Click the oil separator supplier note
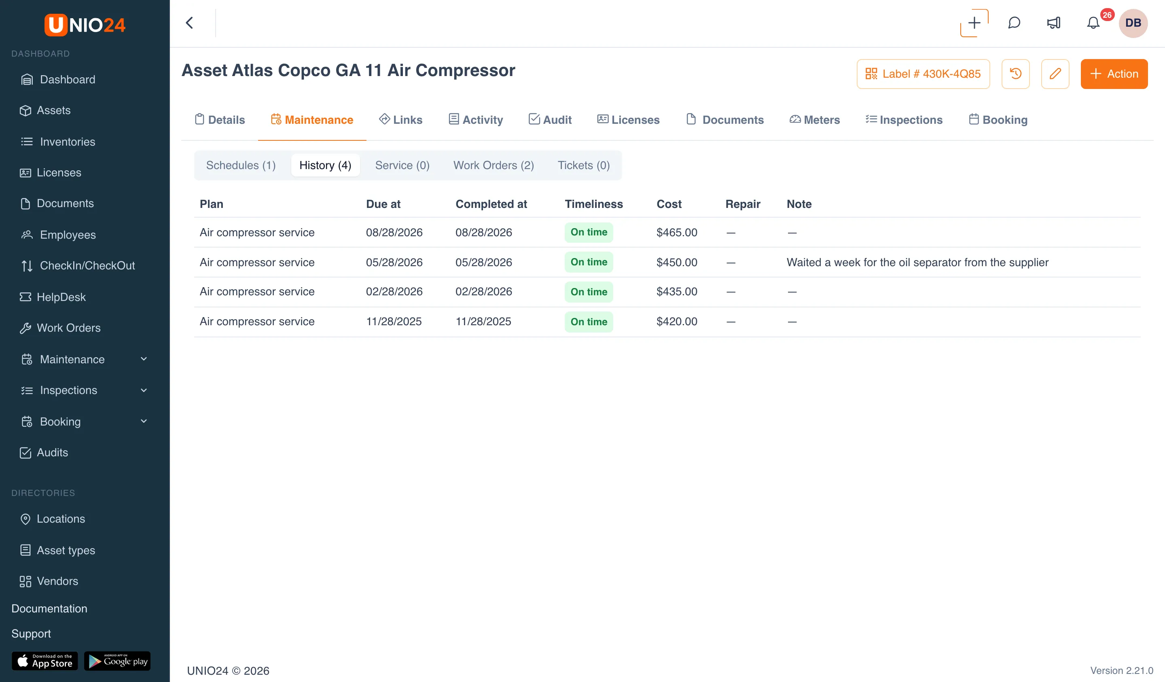The height and width of the screenshot is (682, 1165). pos(917,263)
